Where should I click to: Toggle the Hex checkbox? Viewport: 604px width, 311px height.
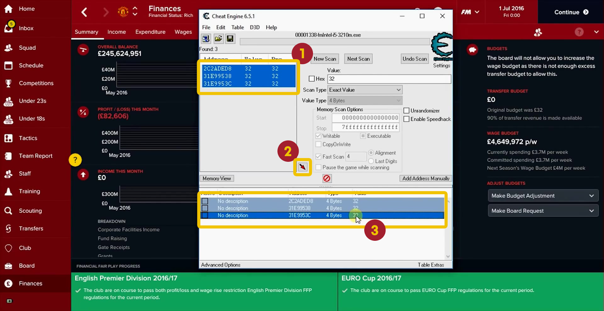(311, 79)
